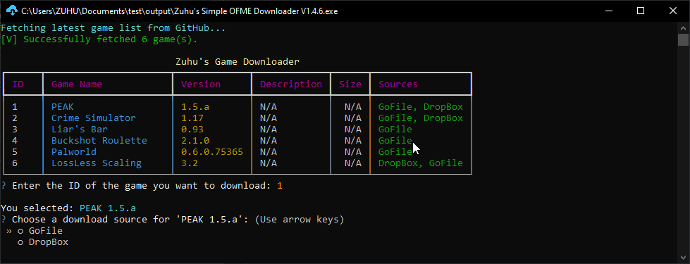Screen dimensions: 690x264
Task: Click ID '2' in the Crime Simulator row
Action: (15, 118)
